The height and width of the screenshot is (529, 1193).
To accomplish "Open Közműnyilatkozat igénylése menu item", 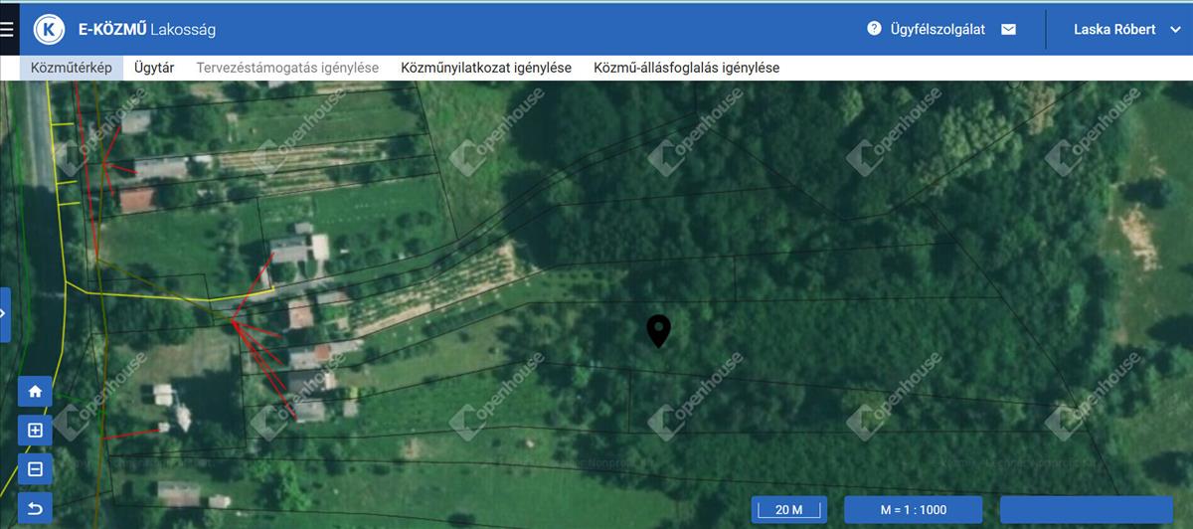I will 485,68.
